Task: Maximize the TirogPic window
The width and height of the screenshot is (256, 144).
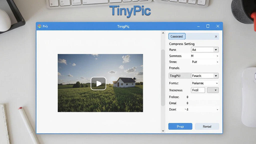Action: (208, 26)
